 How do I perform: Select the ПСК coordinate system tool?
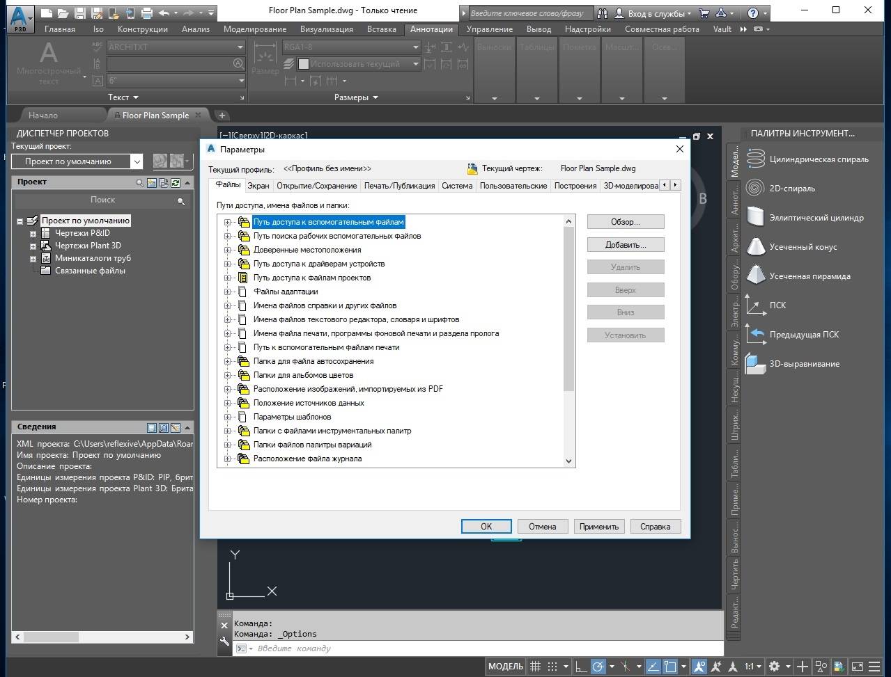click(x=766, y=305)
